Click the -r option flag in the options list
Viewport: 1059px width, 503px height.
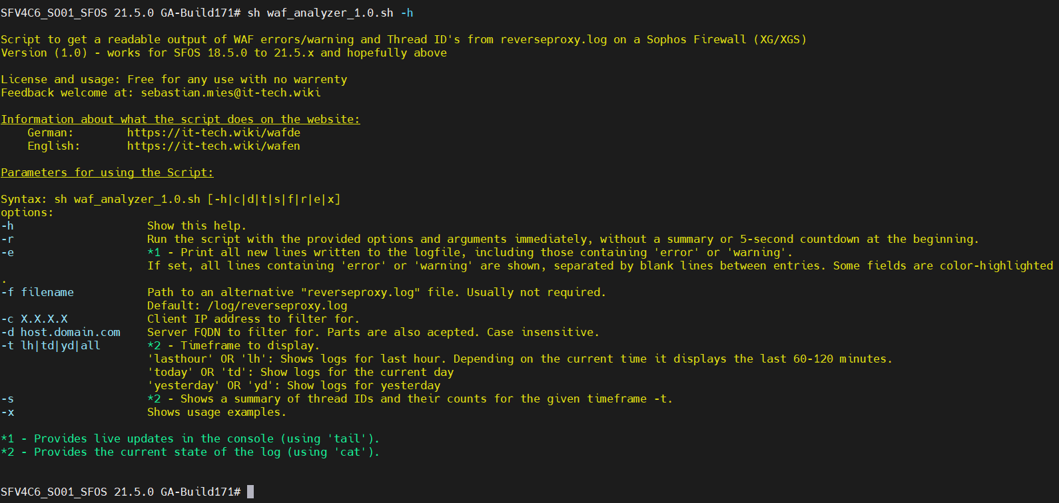(7, 239)
